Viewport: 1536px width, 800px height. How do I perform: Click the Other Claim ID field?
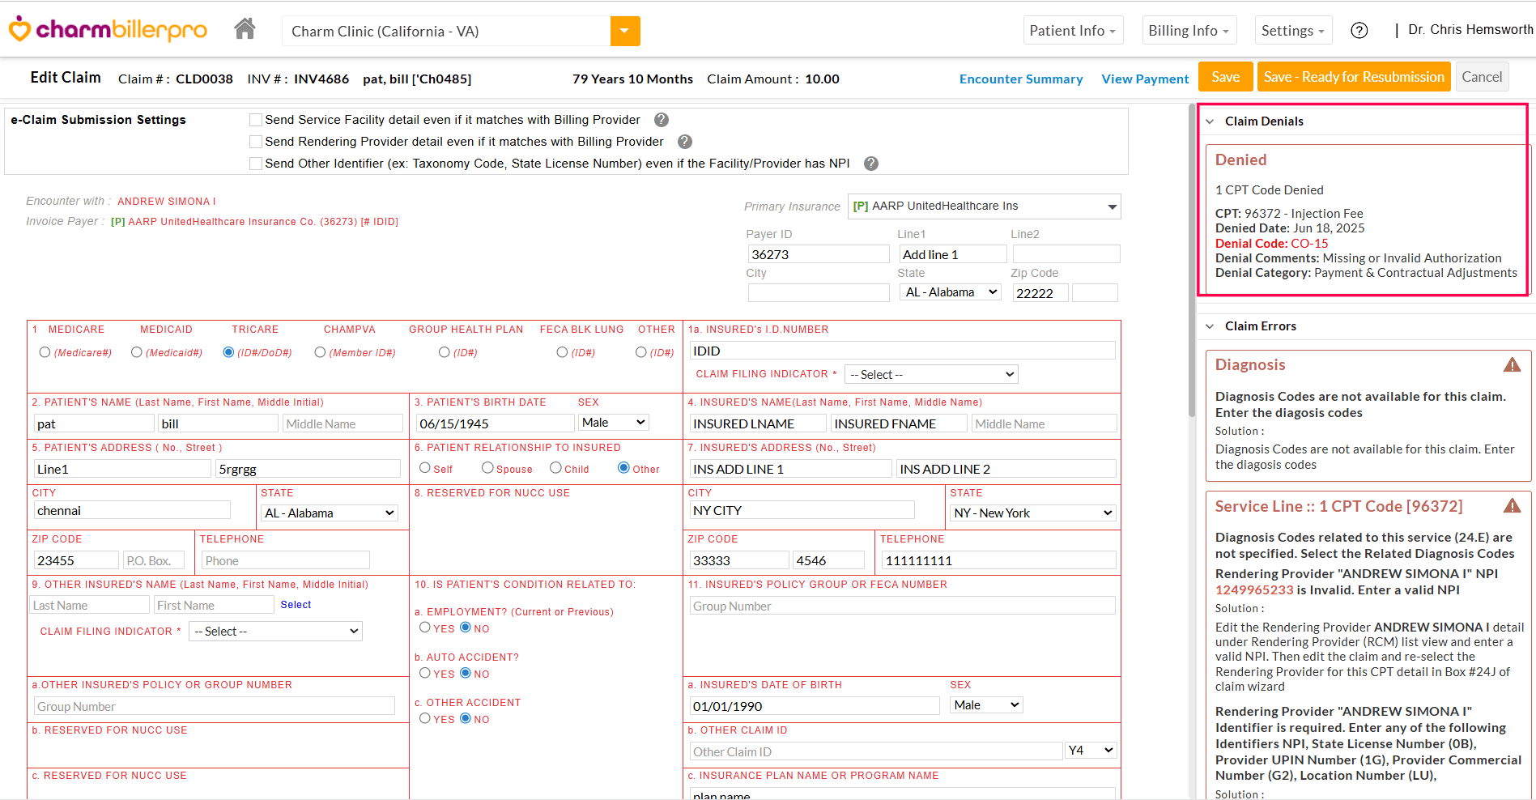click(875, 751)
